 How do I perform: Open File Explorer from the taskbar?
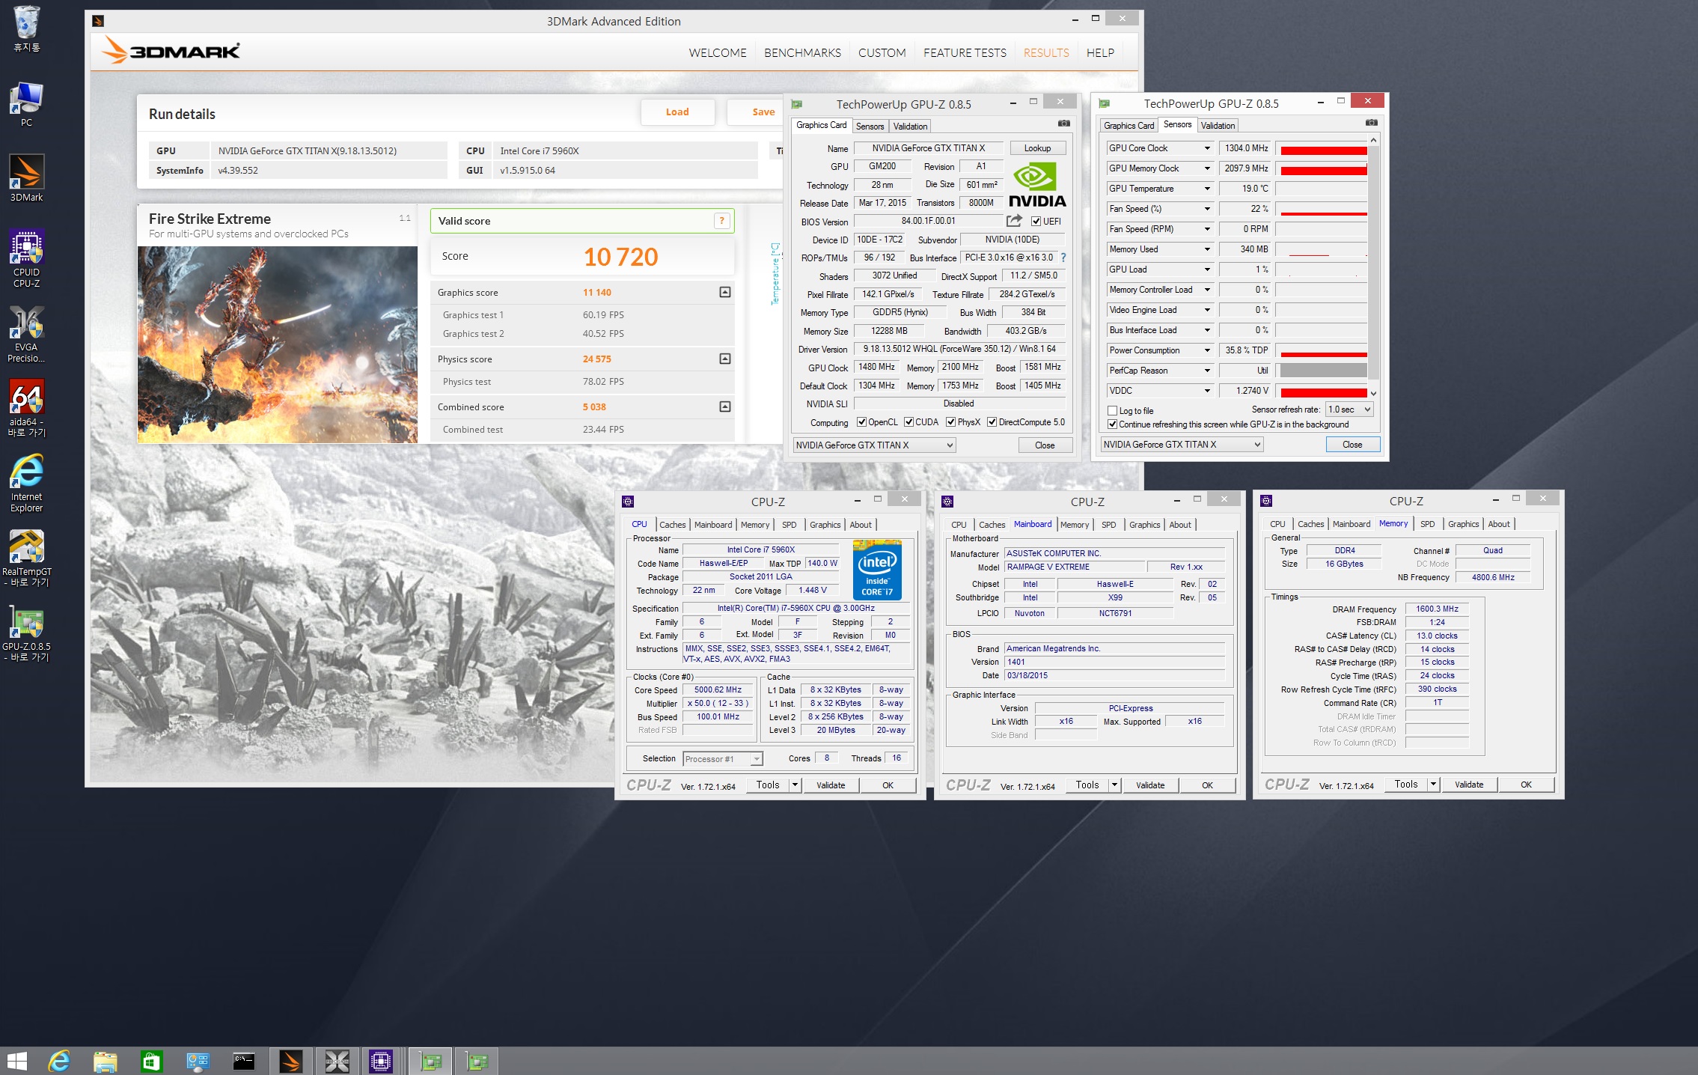point(105,1061)
